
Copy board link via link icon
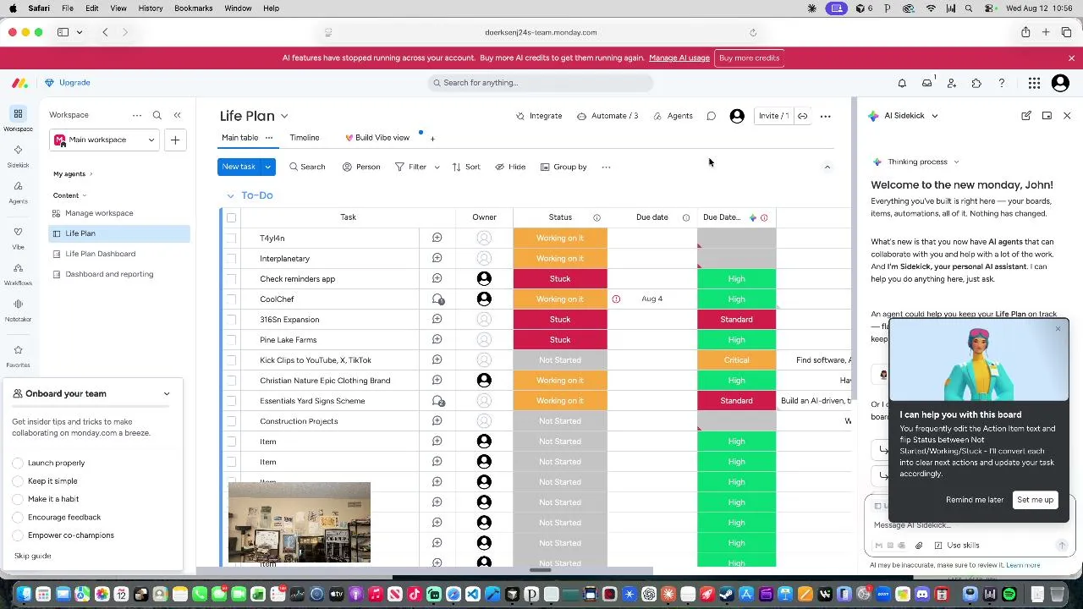click(x=802, y=116)
